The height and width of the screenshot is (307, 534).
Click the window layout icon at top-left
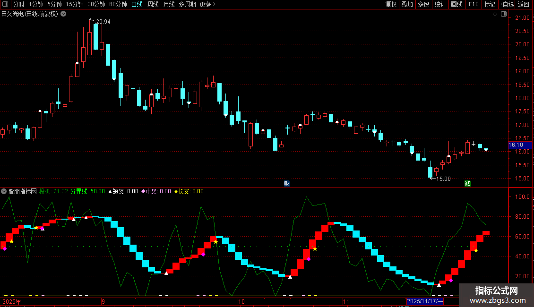[x=5, y=4]
